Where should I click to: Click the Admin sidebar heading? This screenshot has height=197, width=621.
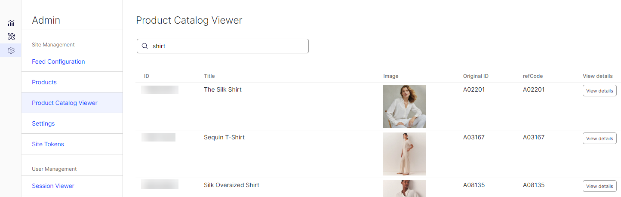pos(46,20)
